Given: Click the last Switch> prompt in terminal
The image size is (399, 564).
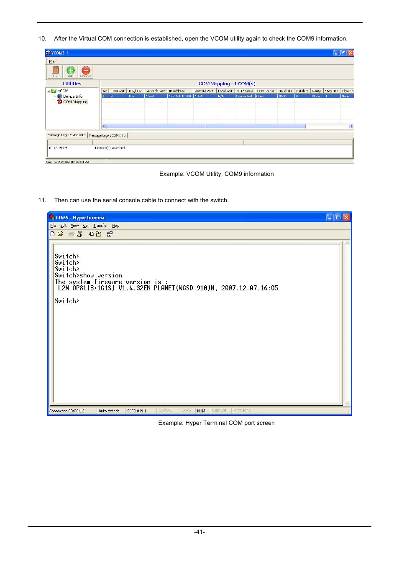Looking at the screenshot, I should pyautogui.click(x=67, y=301).
